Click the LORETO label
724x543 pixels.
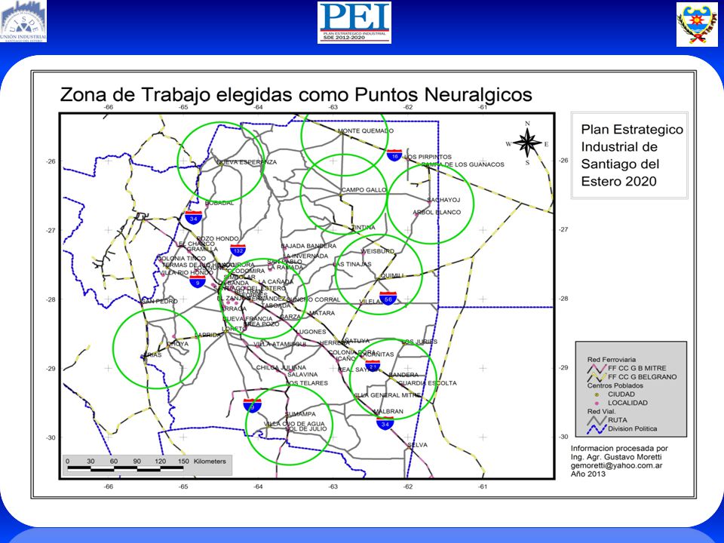pos(234,329)
